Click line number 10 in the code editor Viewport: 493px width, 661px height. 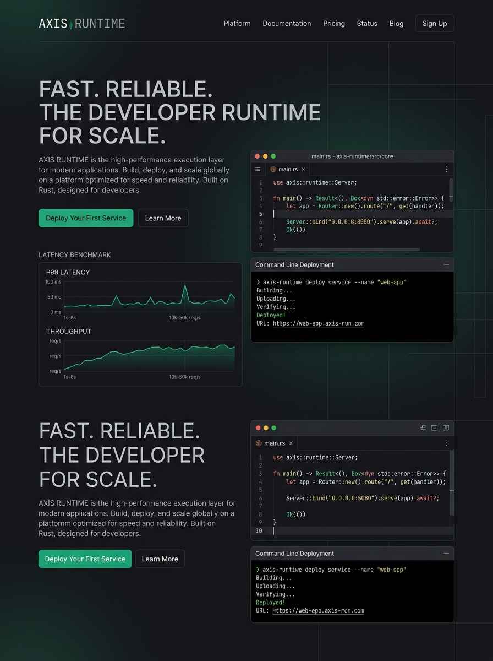tap(259, 530)
